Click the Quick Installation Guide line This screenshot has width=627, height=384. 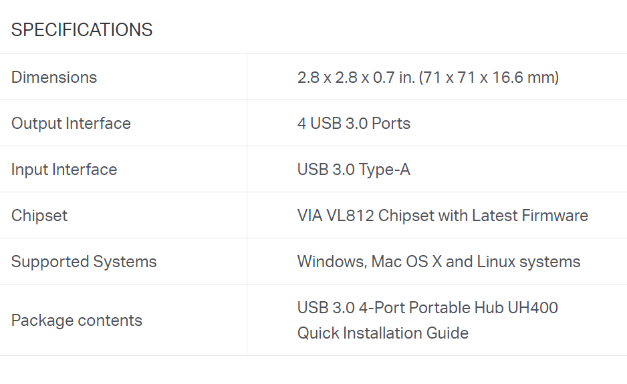(383, 333)
